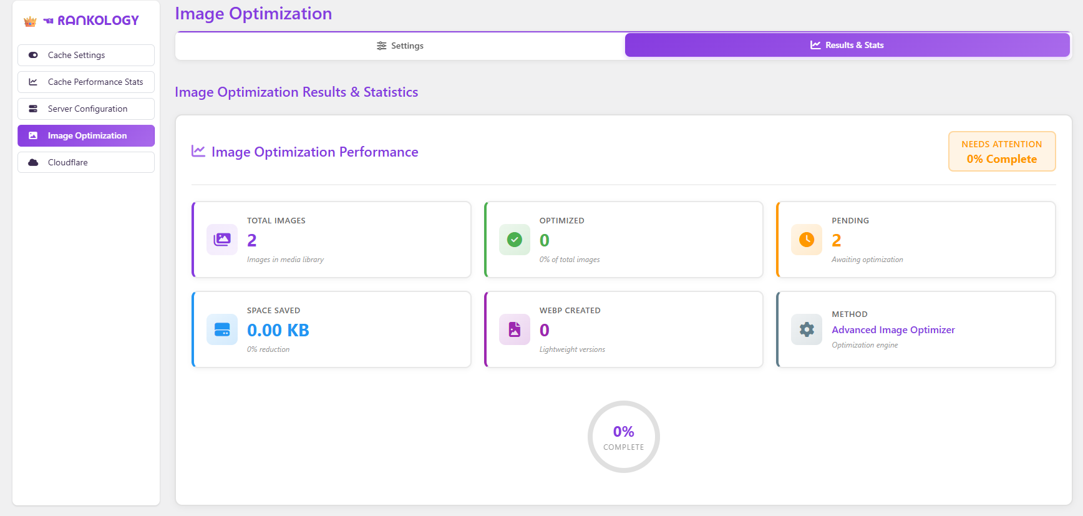Click the green Optimized checkmark icon
Image resolution: width=1083 pixels, height=516 pixels.
coord(514,240)
